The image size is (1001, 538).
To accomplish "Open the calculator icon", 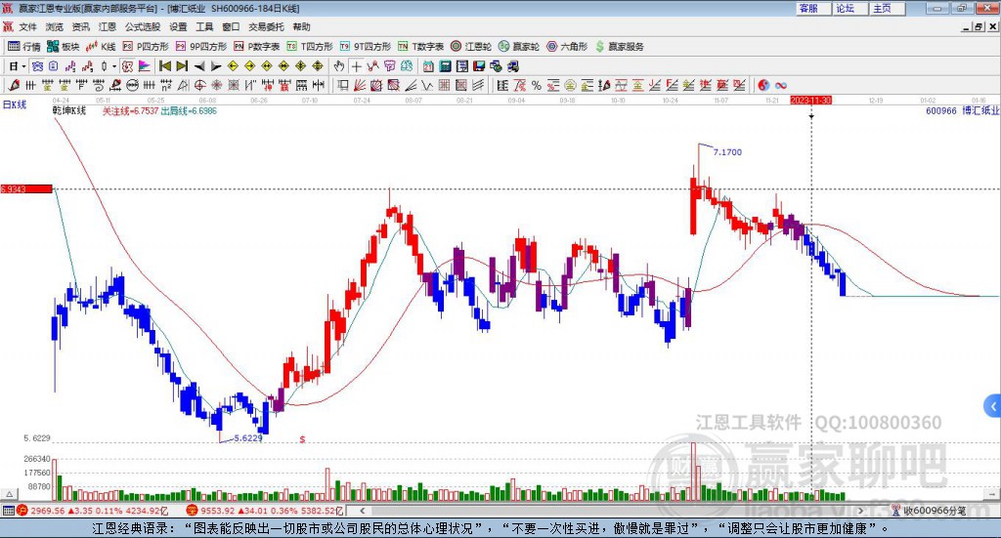I will coord(445,66).
